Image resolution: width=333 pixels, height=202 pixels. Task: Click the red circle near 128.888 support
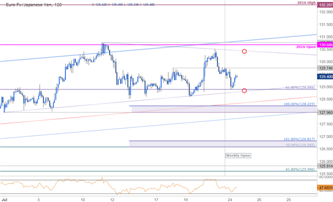[244, 91]
